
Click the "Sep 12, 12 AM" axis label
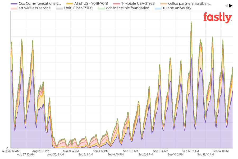tap(191, 151)
